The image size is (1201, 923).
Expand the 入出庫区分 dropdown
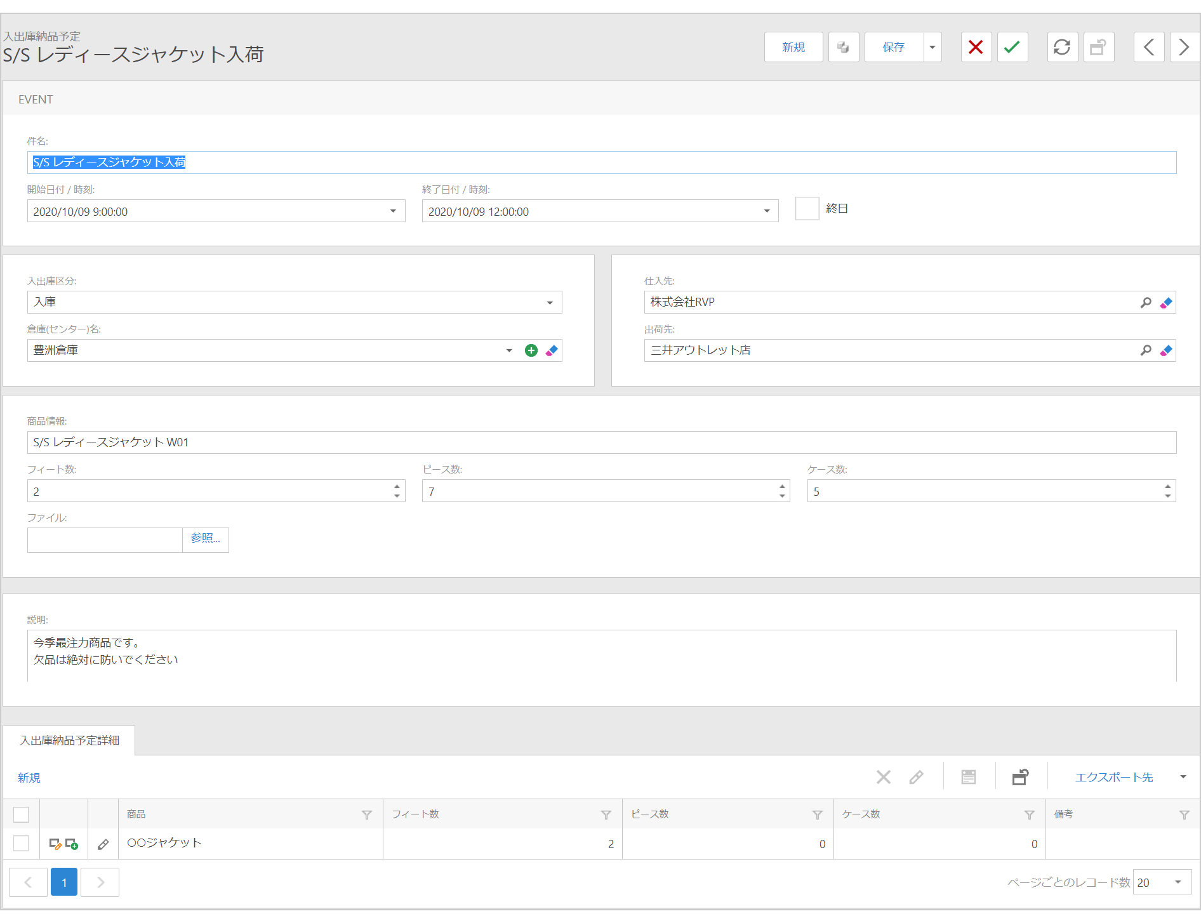(x=550, y=302)
